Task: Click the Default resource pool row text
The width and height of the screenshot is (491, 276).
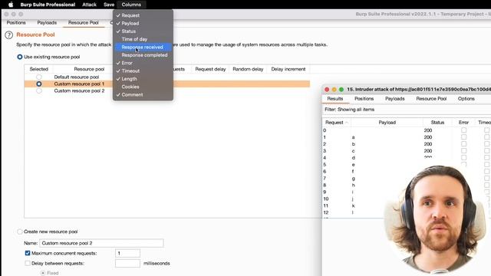Action: coord(77,77)
